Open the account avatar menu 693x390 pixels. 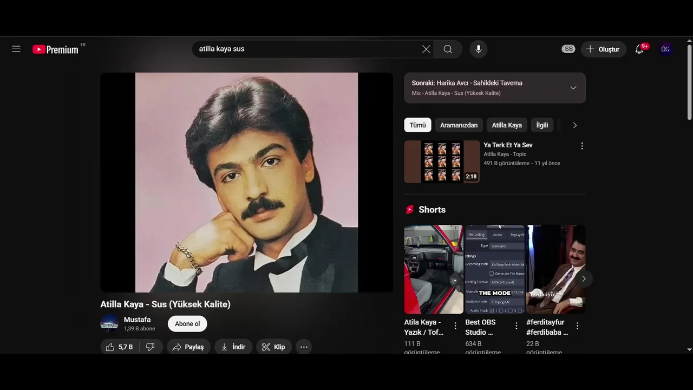click(665, 49)
